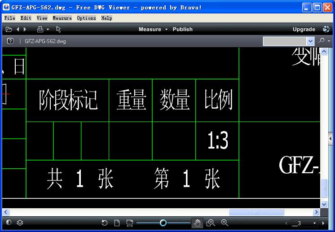Open the View menu
This screenshot has height=232, width=335.
[x=42, y=18]
